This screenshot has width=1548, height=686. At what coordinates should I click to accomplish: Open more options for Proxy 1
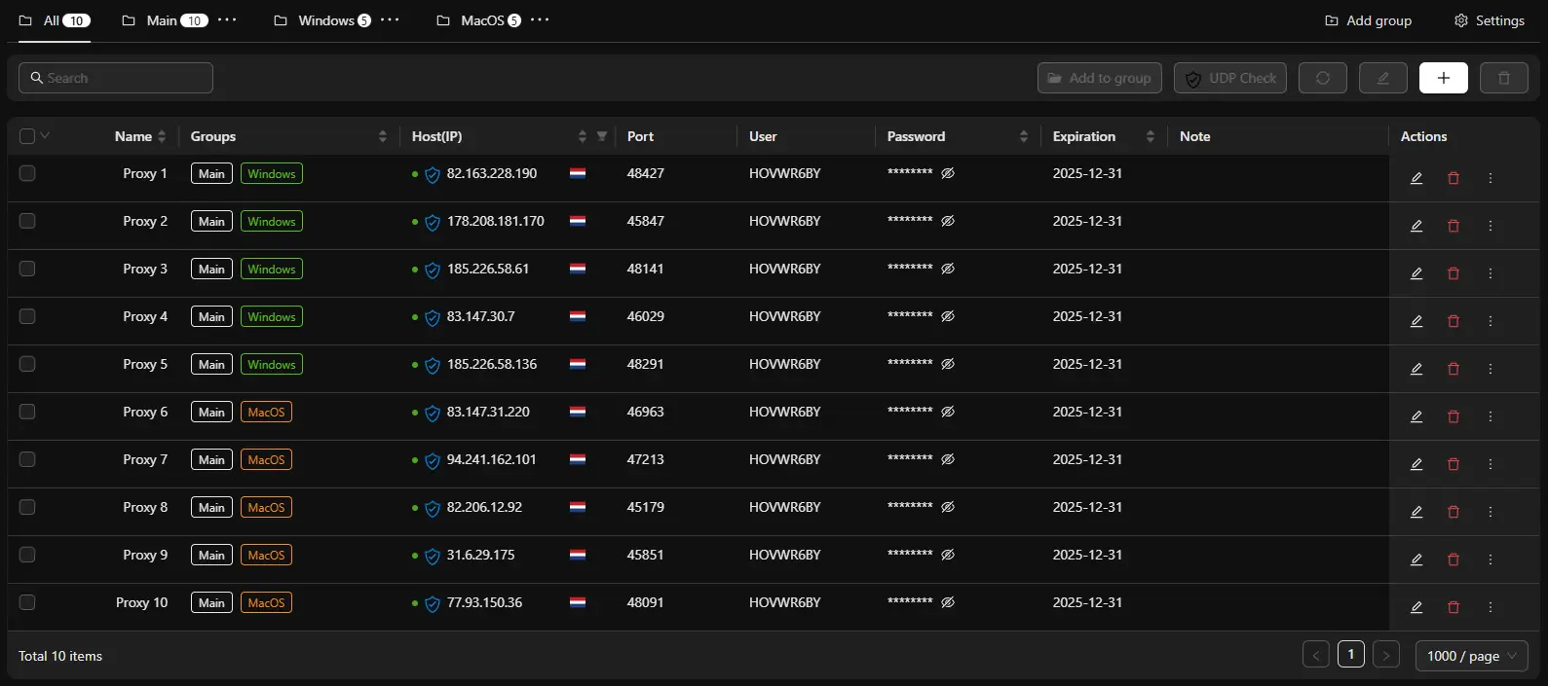[x=1491, y=178]
